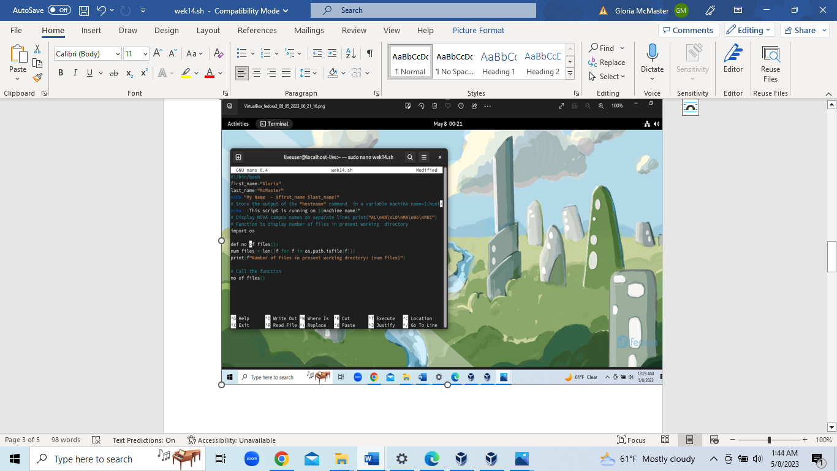Apply strikethrough to text
Image resolution: width=837 pixels, height=471 pixels.
pyautogui.click(x=113, y=73)
